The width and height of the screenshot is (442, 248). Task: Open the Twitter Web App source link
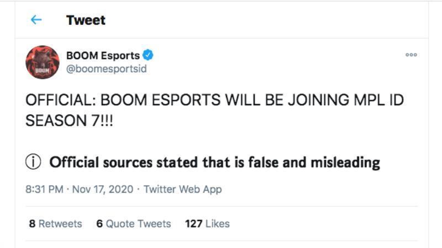click(x=183, y=189)
